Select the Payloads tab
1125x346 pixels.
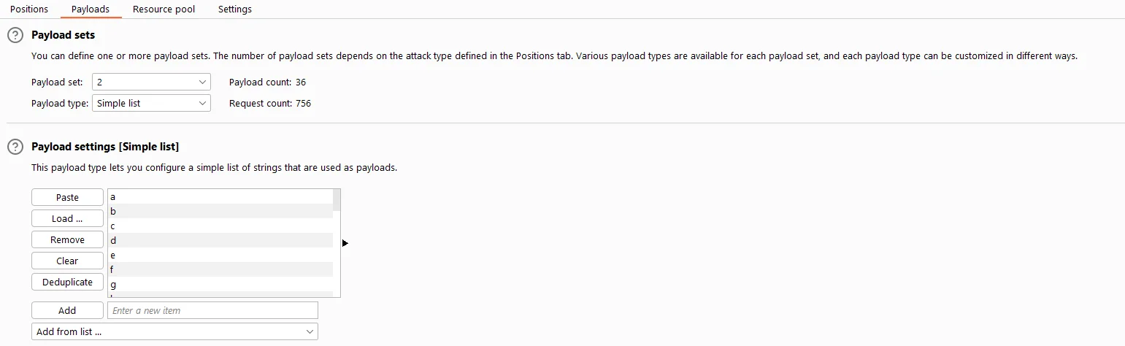tap(91, 9)
